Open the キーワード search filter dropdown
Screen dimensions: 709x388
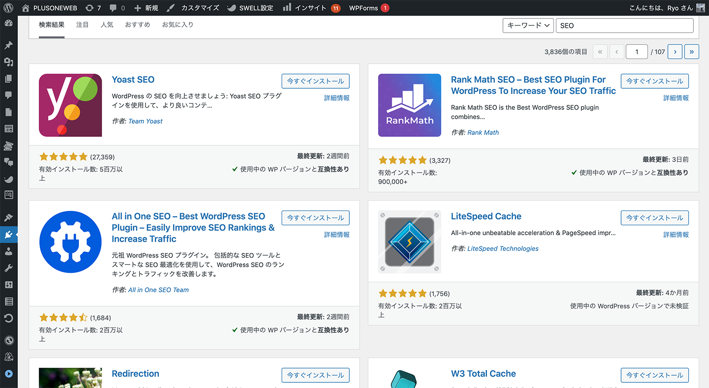pyautogui.click(x=528, y=25)
